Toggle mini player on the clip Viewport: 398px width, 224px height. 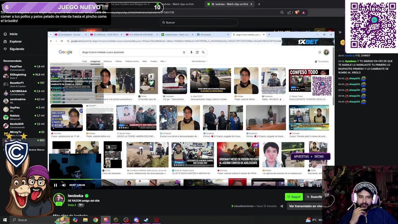(302, 185)
